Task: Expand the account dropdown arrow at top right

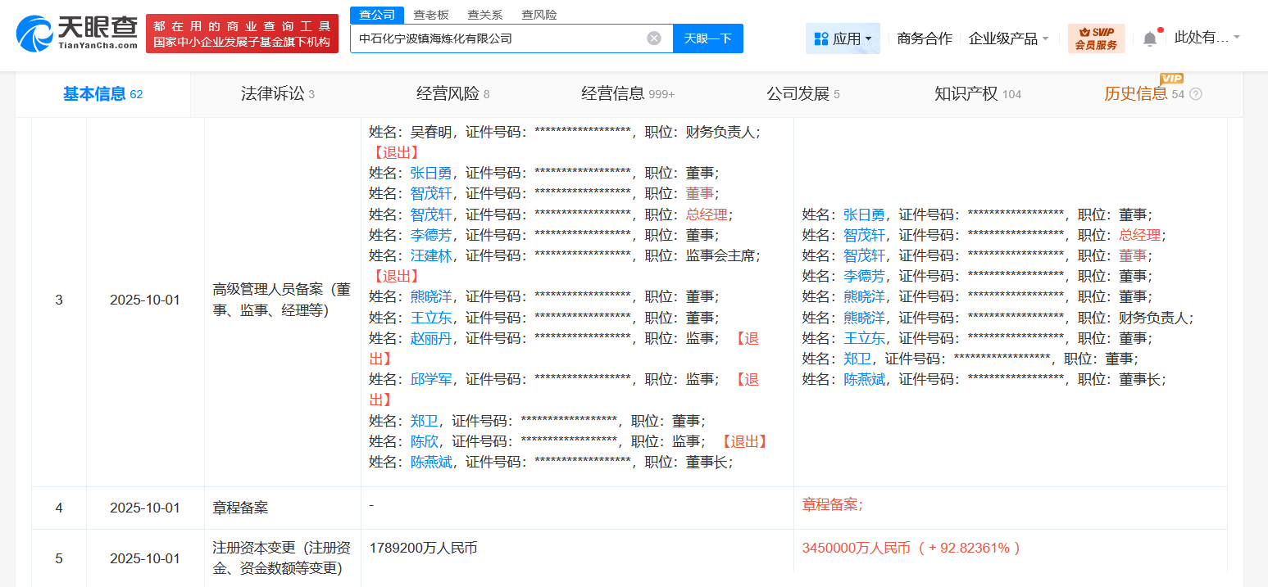Action: pyautogui.click(x=1238, y=37)
